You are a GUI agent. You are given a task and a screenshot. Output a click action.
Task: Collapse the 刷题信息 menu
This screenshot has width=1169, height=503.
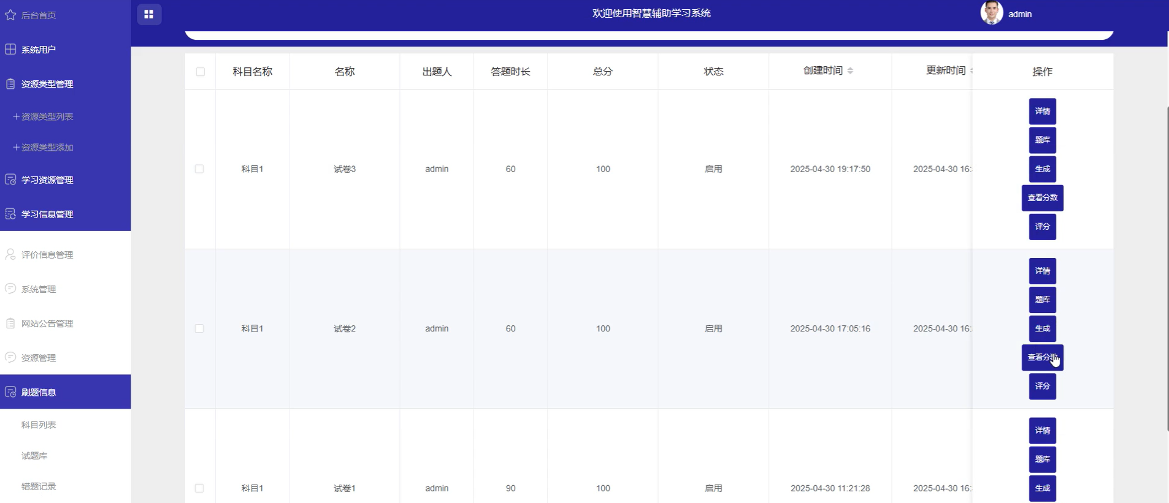[x=65, y=391]
